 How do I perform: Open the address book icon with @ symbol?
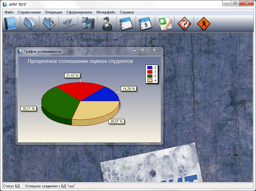[11, 24]
